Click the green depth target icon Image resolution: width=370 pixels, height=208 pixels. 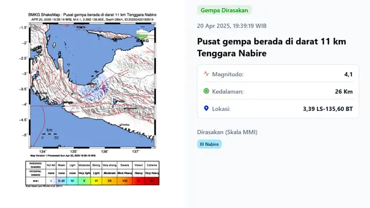tap(206, 91)
